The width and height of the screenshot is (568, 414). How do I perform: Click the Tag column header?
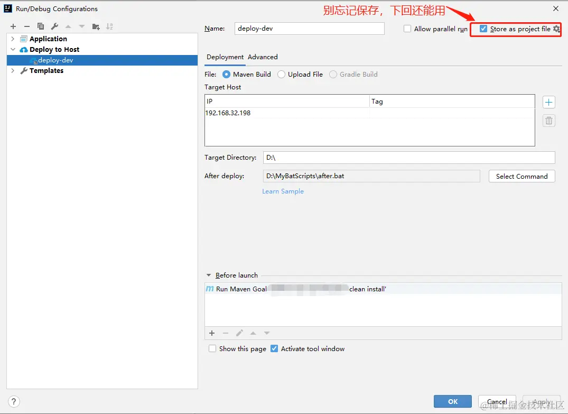click(452, 102)
